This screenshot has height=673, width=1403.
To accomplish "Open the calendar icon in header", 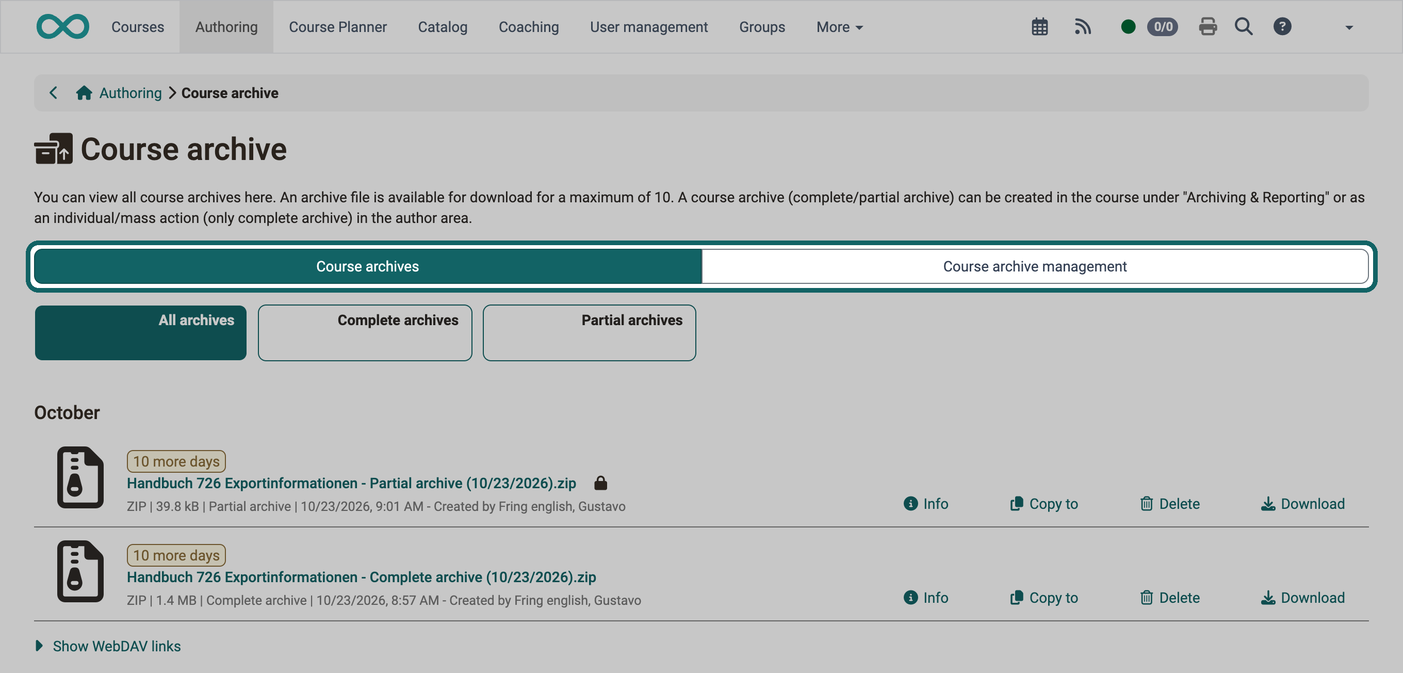I will coord(1039,27).
